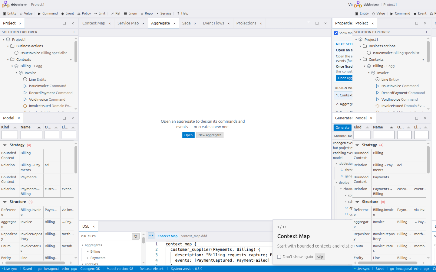436x272 pixels.
Task: Click the pin icon beside context_map.ddd file tab
Action: pos(151,236)
